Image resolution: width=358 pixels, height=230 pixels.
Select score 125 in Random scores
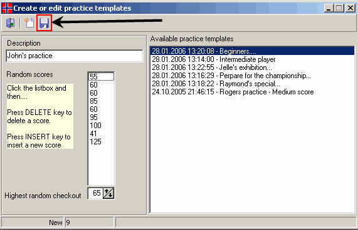[x=101, y=142]
